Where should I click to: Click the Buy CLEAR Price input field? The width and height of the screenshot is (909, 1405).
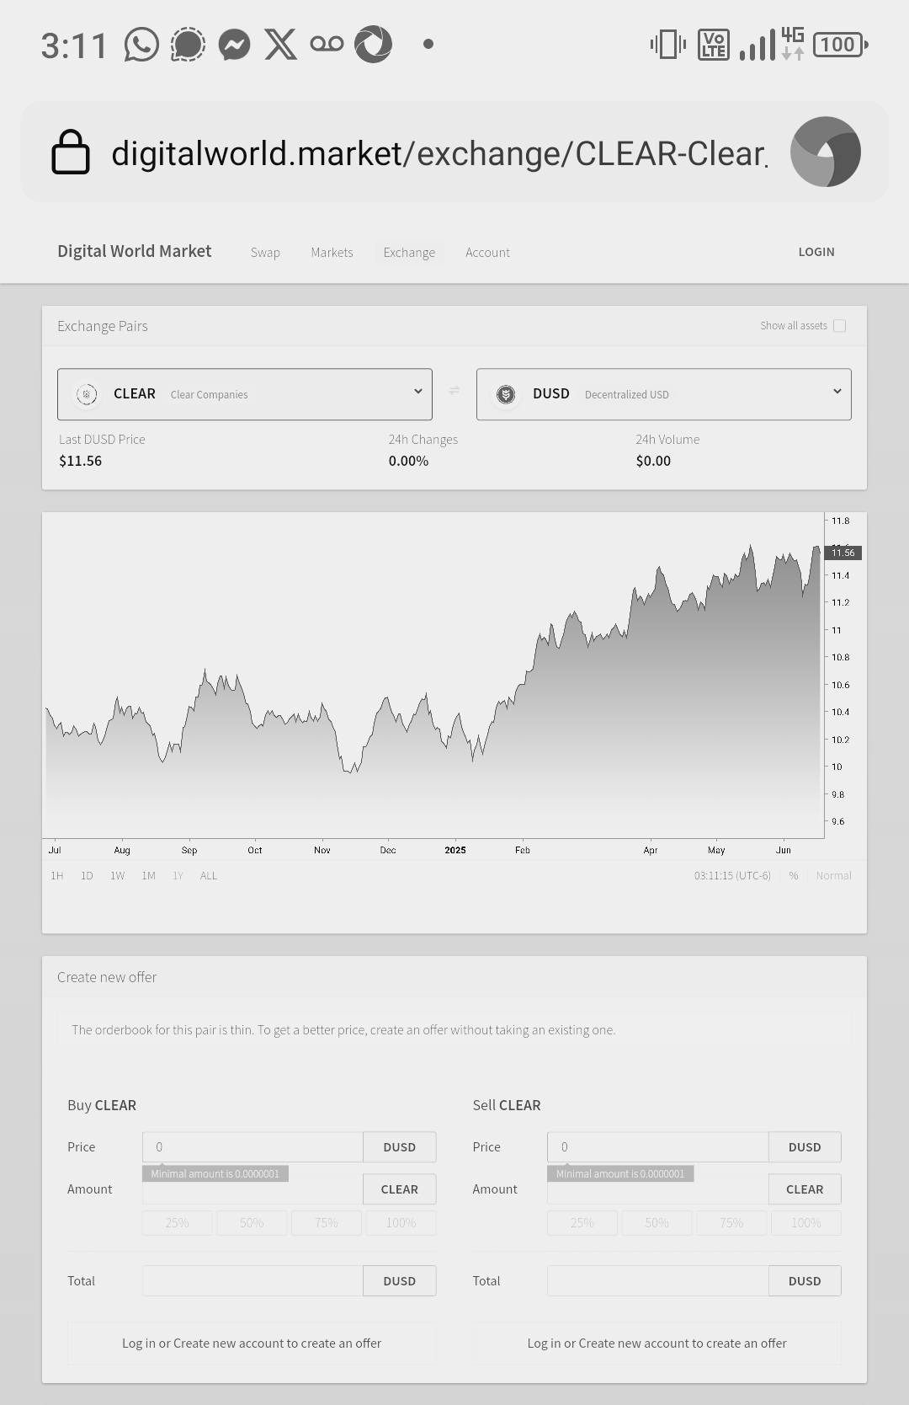coord(252,1147)
